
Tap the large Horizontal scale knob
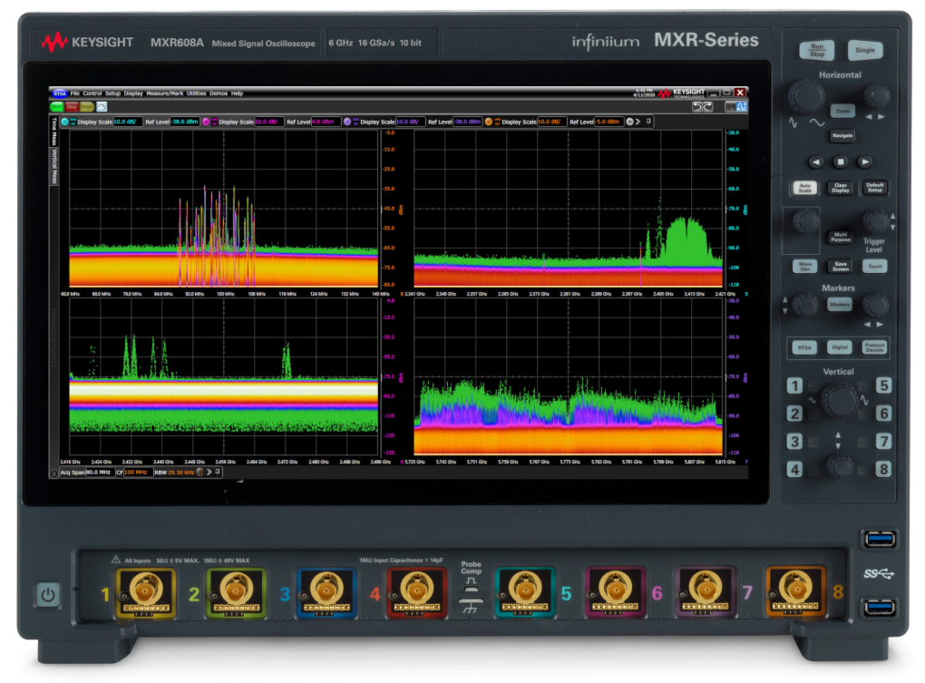806,95
